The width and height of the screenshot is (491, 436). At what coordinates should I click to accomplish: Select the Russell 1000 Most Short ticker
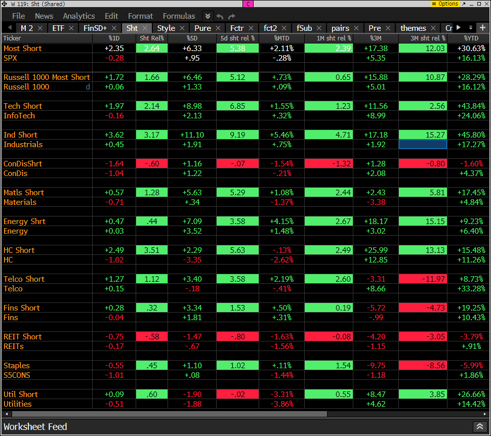point(47,77)
